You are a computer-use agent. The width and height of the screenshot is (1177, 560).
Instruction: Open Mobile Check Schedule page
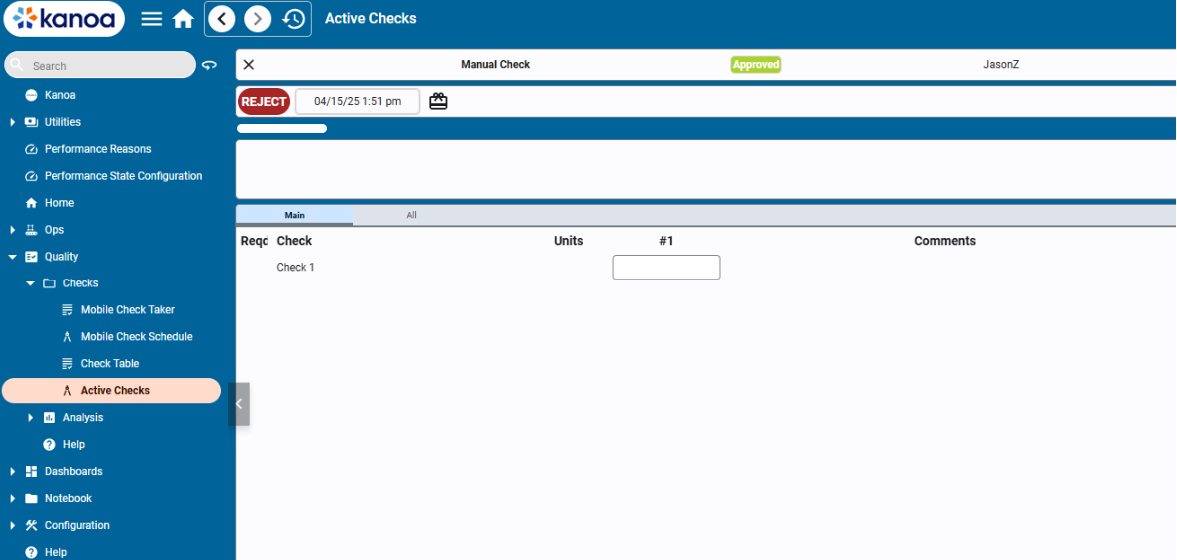point(137,337)
